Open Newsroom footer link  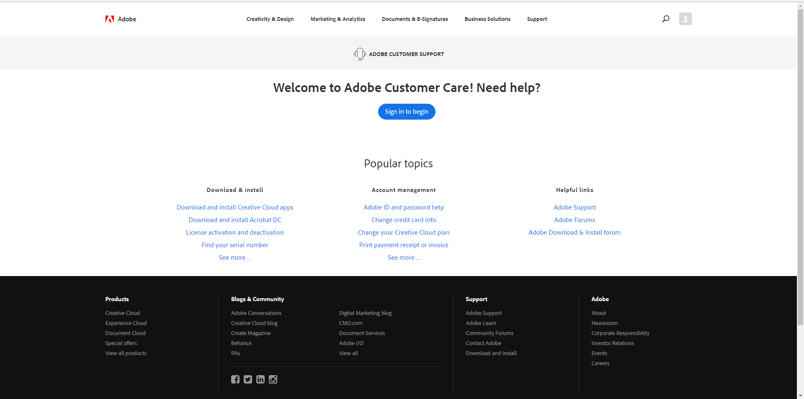click(x=605, y=323)
